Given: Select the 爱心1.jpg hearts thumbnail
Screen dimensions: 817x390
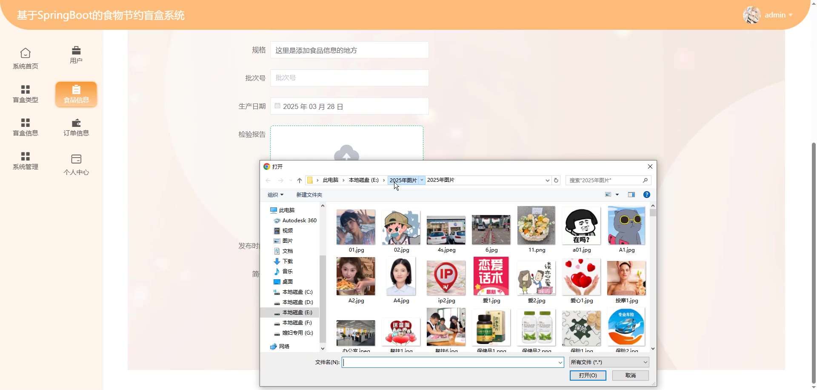Looking at the screenshot, I should (x=581, y=277).
